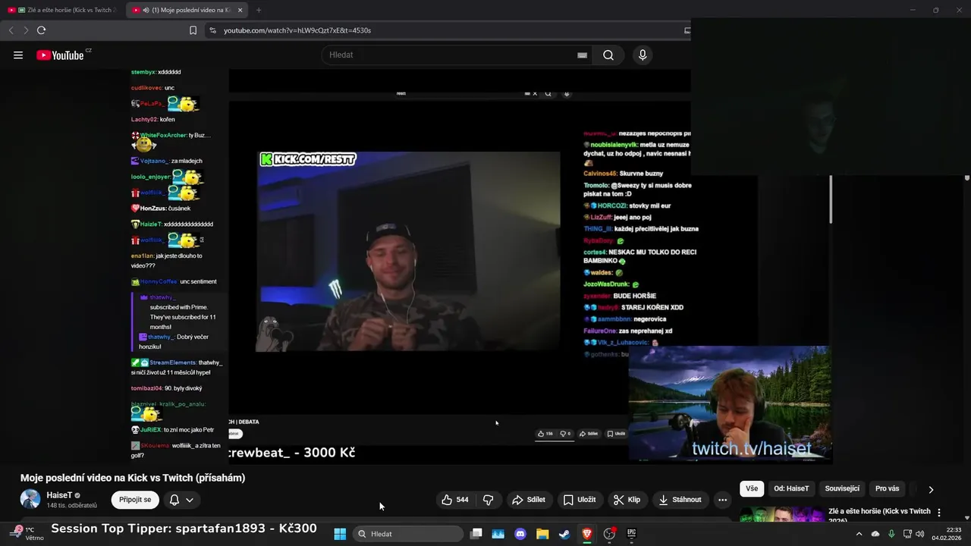Switch to Brave browser on the taskbar
971x546 pixels.
click(x=586, y=534)
